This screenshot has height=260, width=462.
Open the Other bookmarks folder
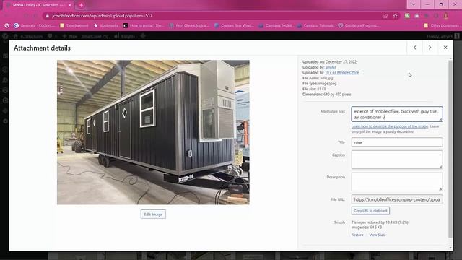(441, 26)
